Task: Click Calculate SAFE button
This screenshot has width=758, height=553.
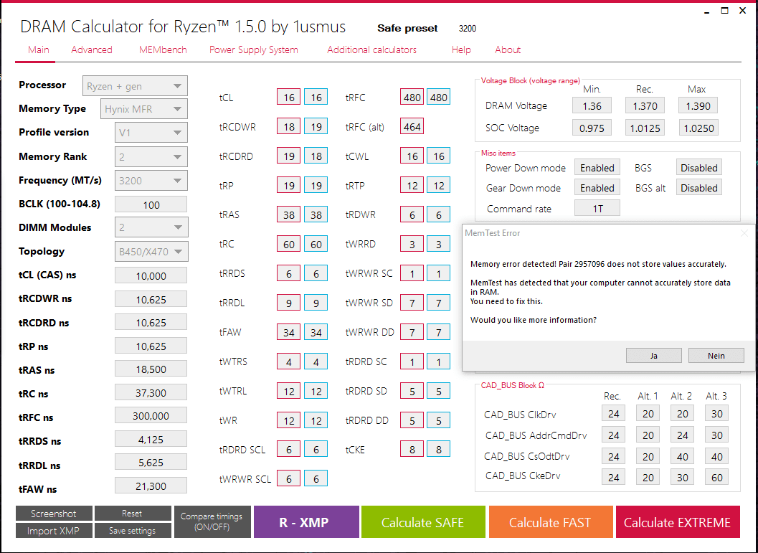Action: click(x=423, y=522)
